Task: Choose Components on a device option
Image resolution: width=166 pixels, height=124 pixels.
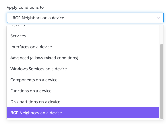Action: click(x=83, y=80)
